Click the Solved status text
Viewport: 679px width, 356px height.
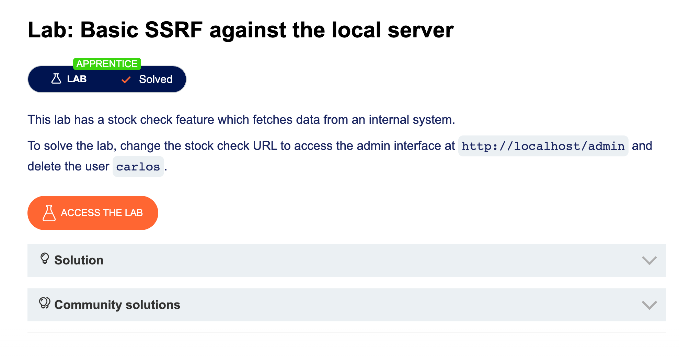click(156, 79)
